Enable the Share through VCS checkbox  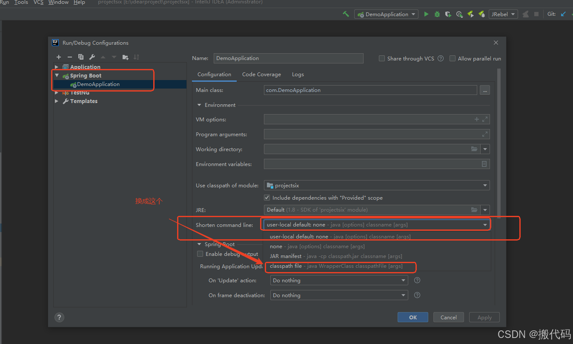coord(382,58)
